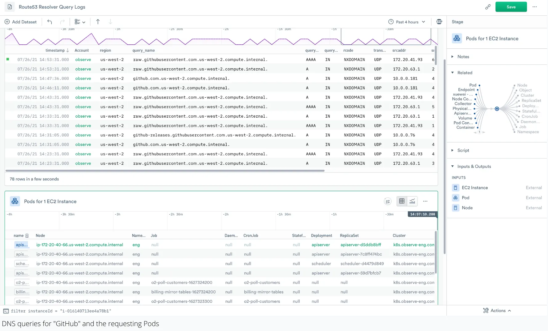Click 78 rows status text
This screenshot has width=548, height=331.
34,179
